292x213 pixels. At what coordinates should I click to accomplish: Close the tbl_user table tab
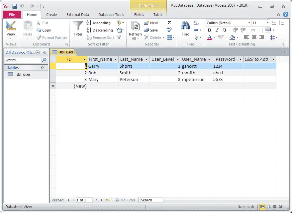(285, 52)
